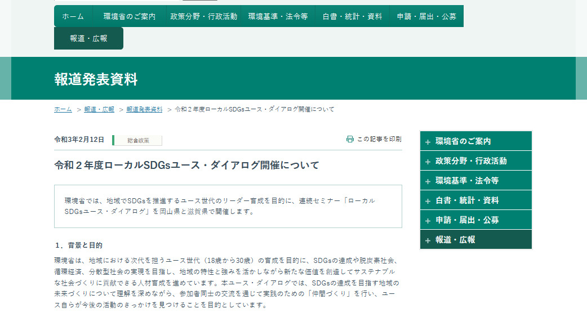Select the 報道・広報 navigation tab
The image size is (587, 317).
tap(88, 38)
